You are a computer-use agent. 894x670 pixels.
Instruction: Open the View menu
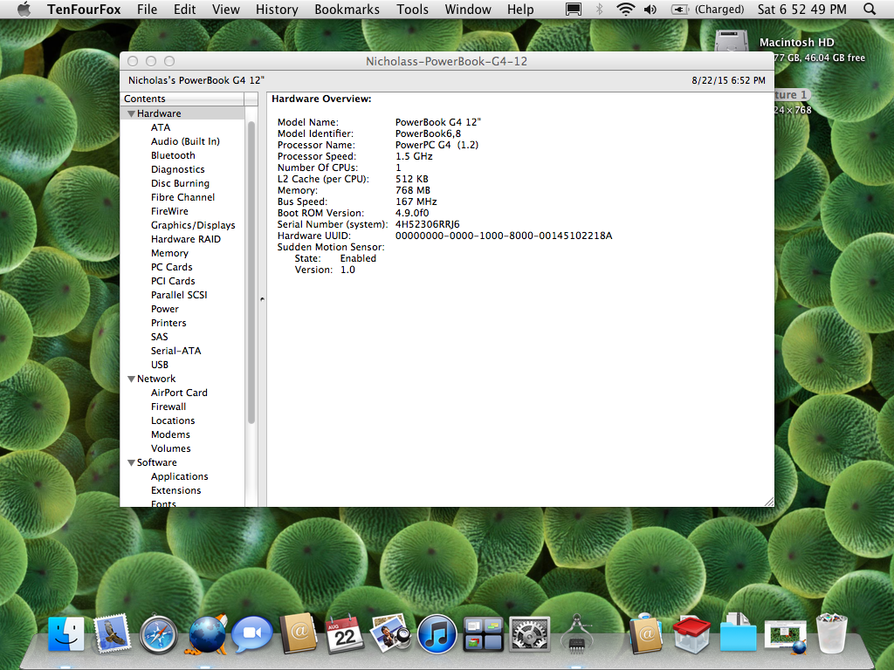click(226, 9)
